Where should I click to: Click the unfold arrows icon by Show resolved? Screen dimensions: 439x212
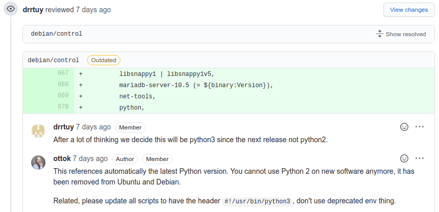pyautogui.click(x=379, y=34)
